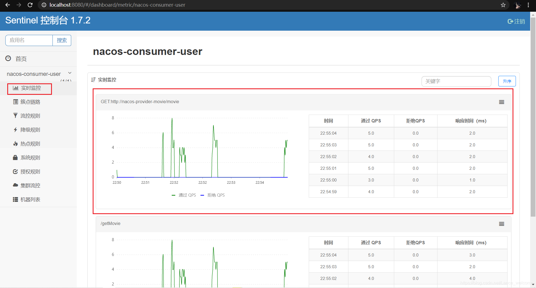The height and width of the screenshot is (288, 536).
Task: Toggle 通过 QPS legend in first chart
Action: point(184,195)
